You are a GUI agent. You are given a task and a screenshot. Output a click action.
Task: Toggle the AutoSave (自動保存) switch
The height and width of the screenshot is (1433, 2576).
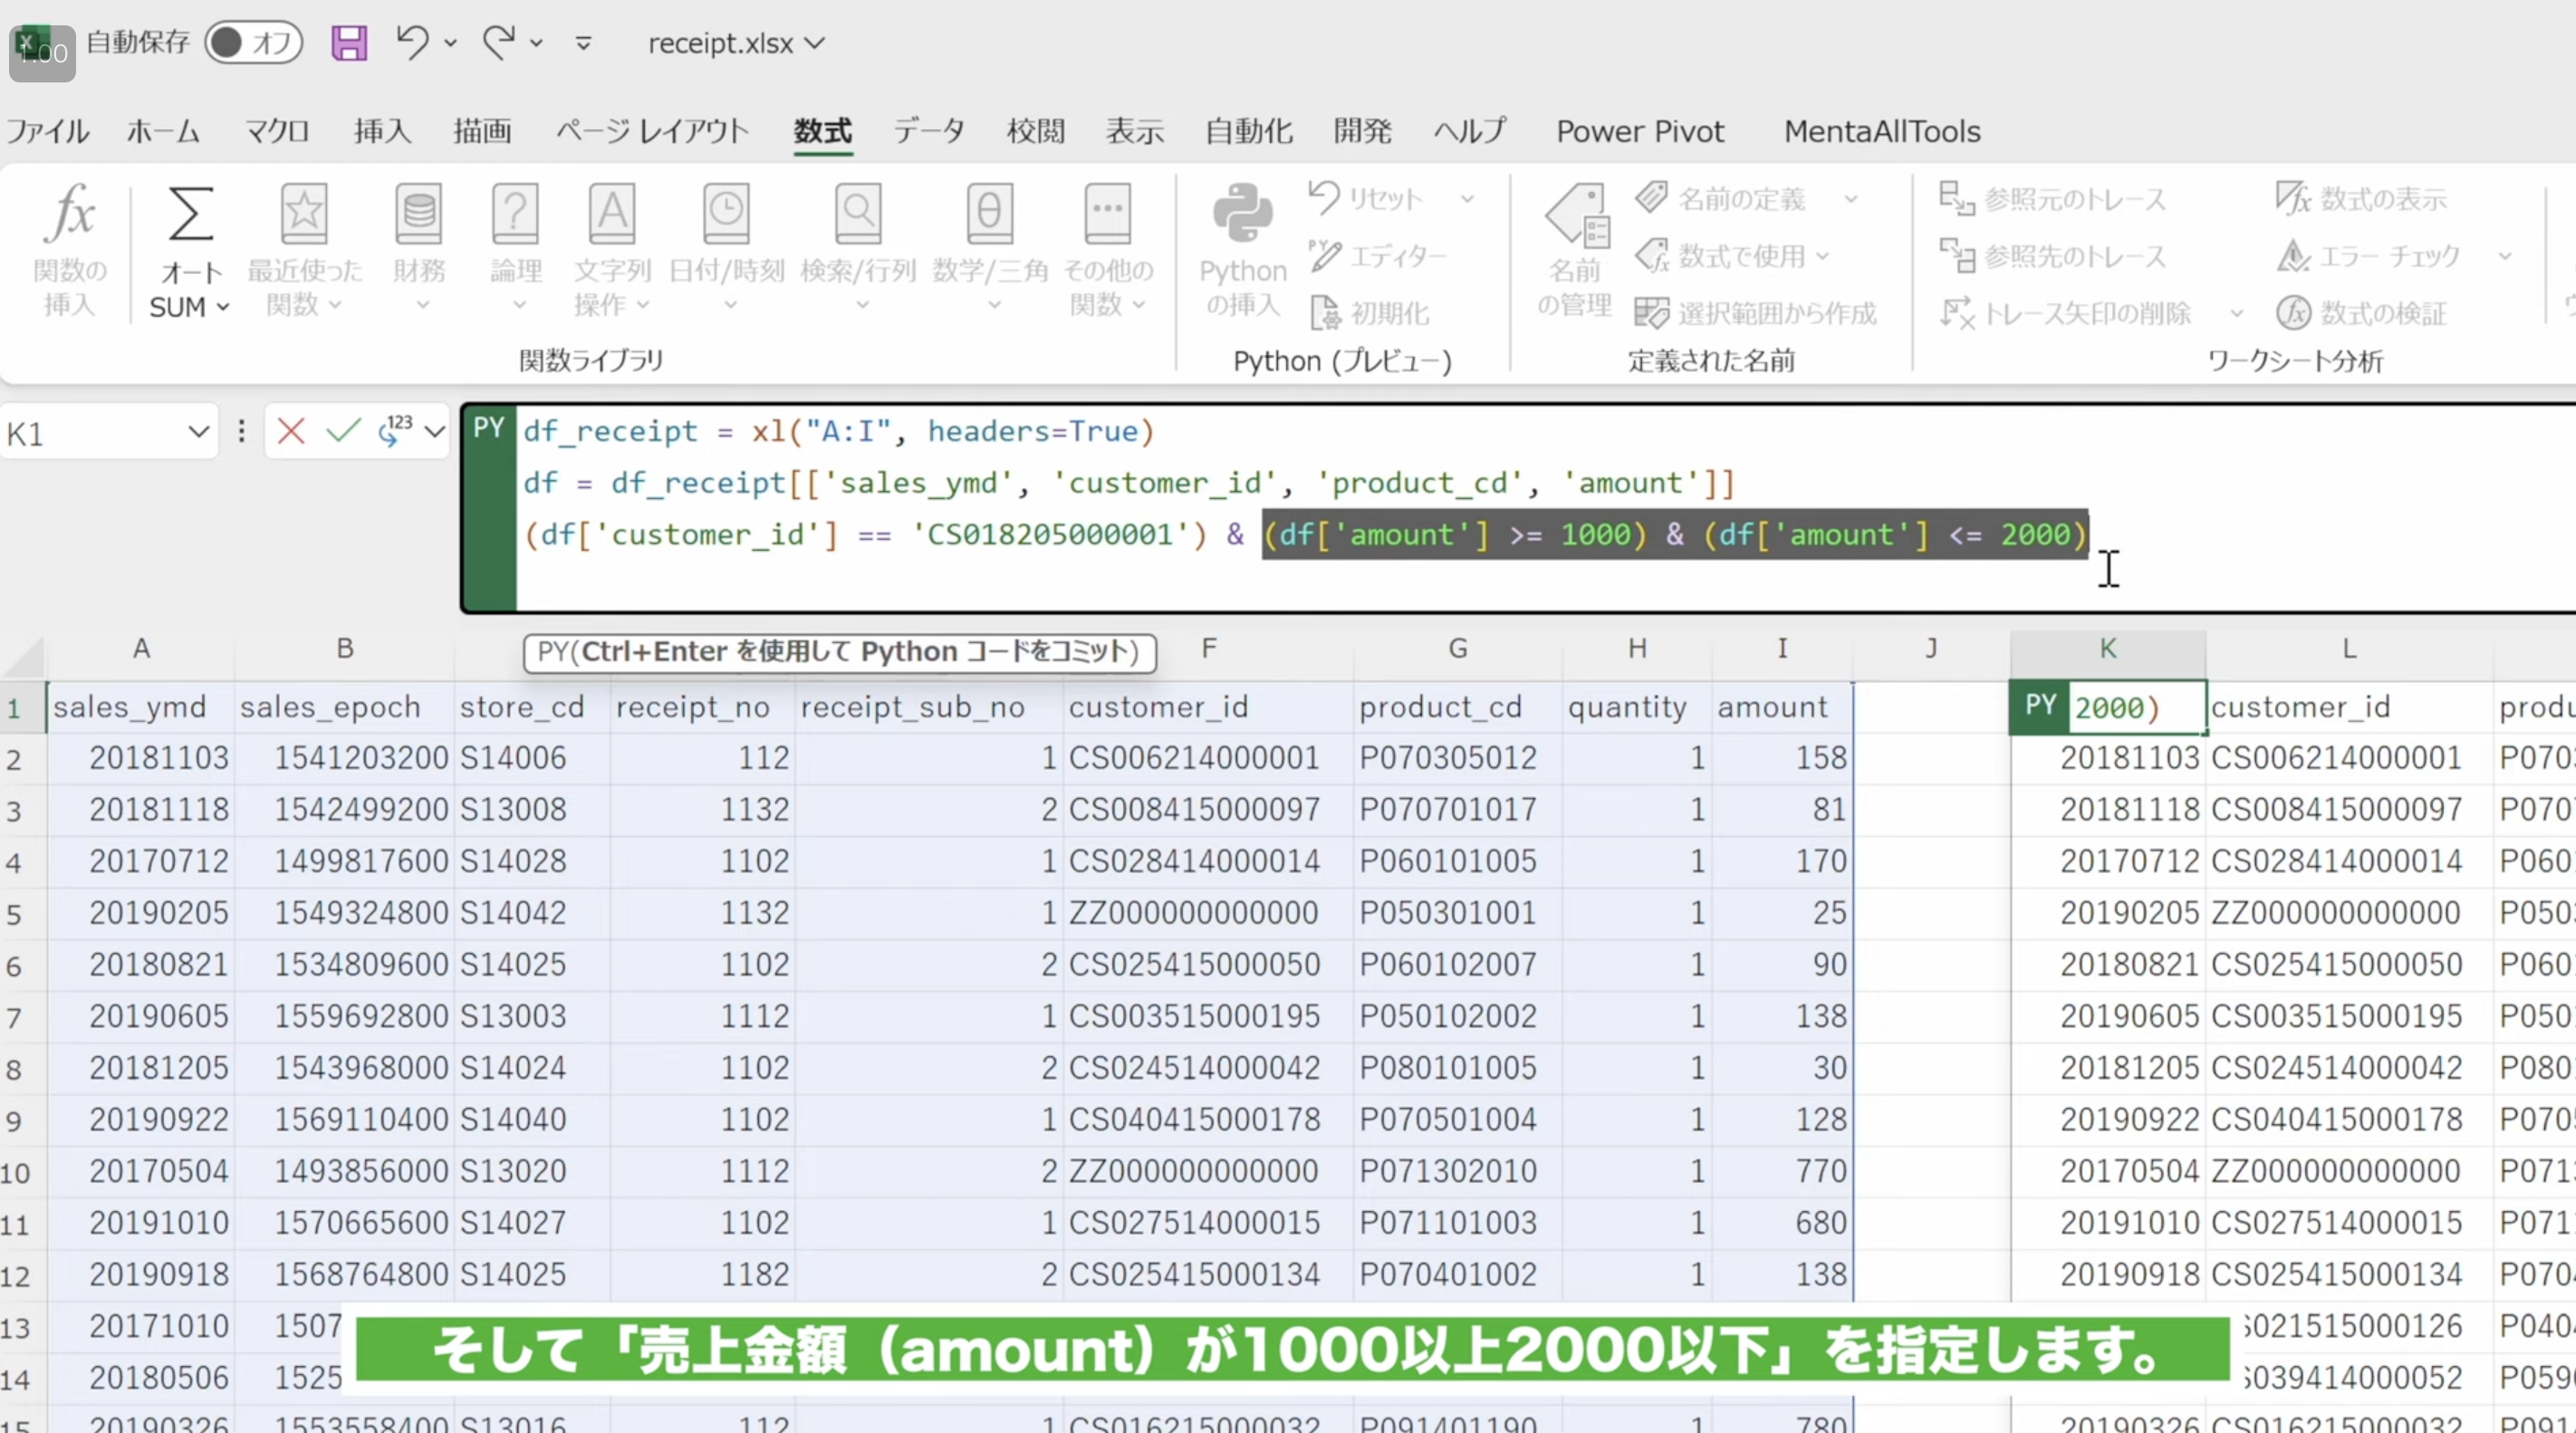[x=253, y=42]
